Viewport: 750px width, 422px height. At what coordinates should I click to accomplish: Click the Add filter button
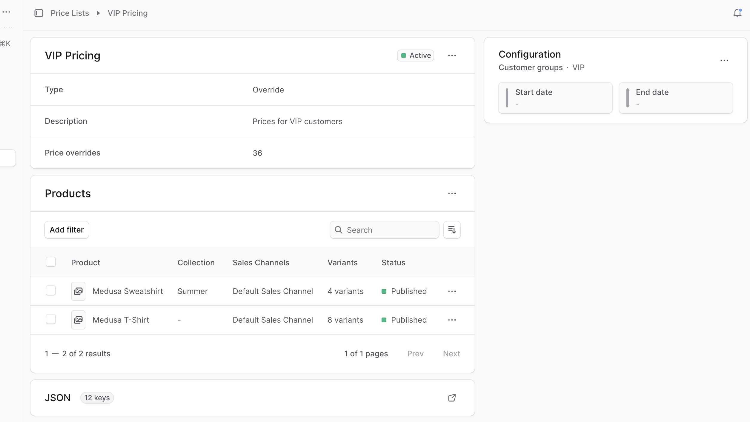(x=67, y=230)
